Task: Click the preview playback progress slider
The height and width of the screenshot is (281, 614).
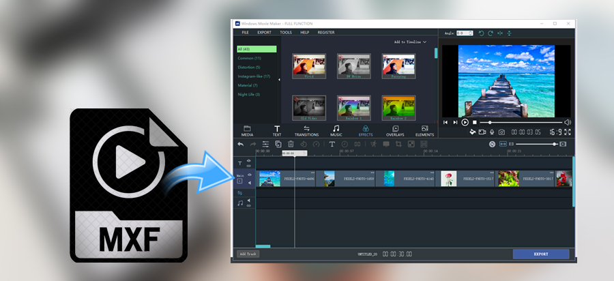Action: 521,123
